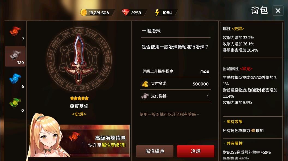Tap the five-star rating of the weapon
The width and height of the screenshot is (288, 161).
click(x=79, y=98)
